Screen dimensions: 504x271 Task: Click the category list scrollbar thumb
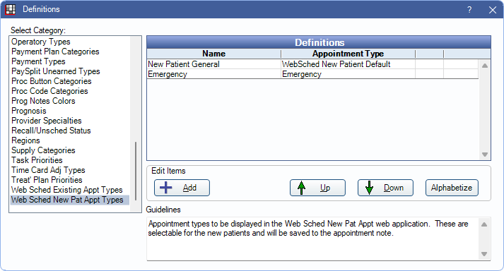[136, 171]
